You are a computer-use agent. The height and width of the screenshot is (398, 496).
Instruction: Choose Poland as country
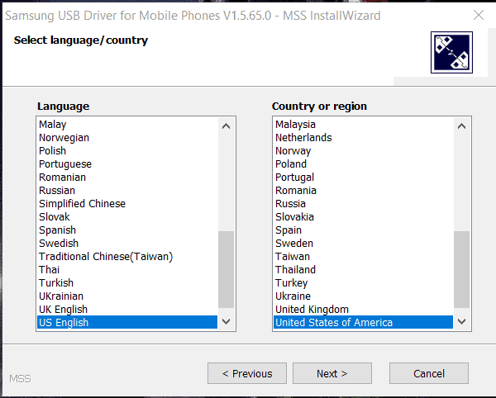point(363,164)
